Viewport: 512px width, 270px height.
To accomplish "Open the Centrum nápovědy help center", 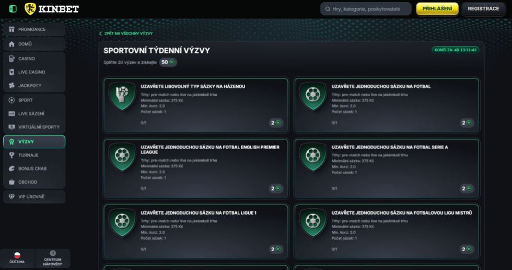I will click(x=52, y=258).
